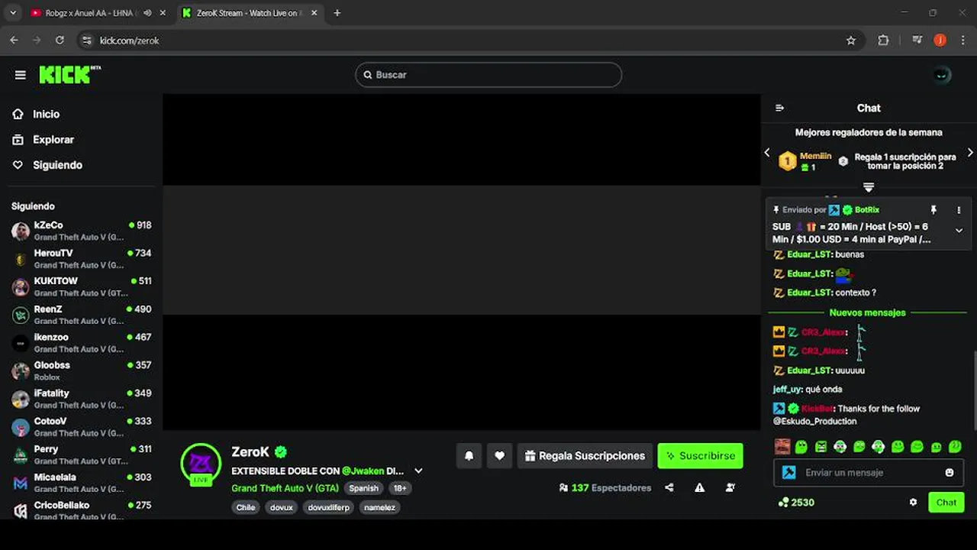977x550 pixels.
Task: Click the namelez tag
Action: pyautogui.click(x=379, y=507)
